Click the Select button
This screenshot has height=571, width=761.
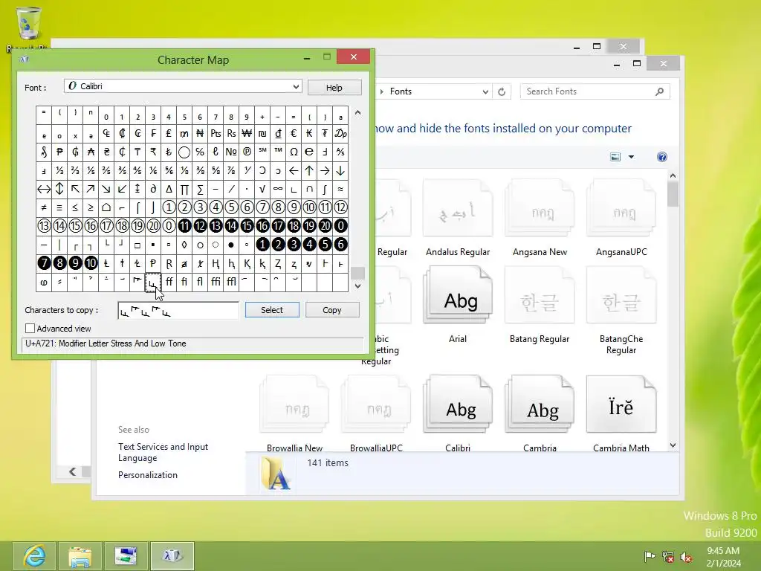272,310
